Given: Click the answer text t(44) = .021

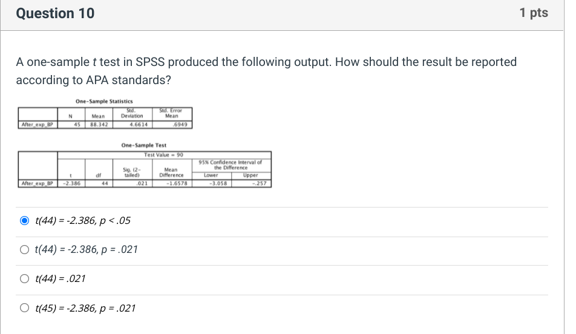Looking at the screenshot, I should click(x=61, y=278).
